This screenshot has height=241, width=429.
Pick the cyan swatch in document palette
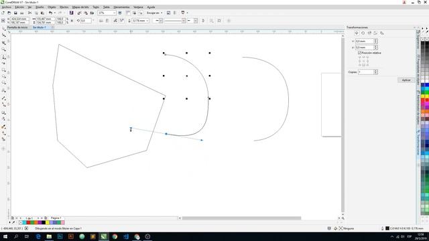pos(24,223)
